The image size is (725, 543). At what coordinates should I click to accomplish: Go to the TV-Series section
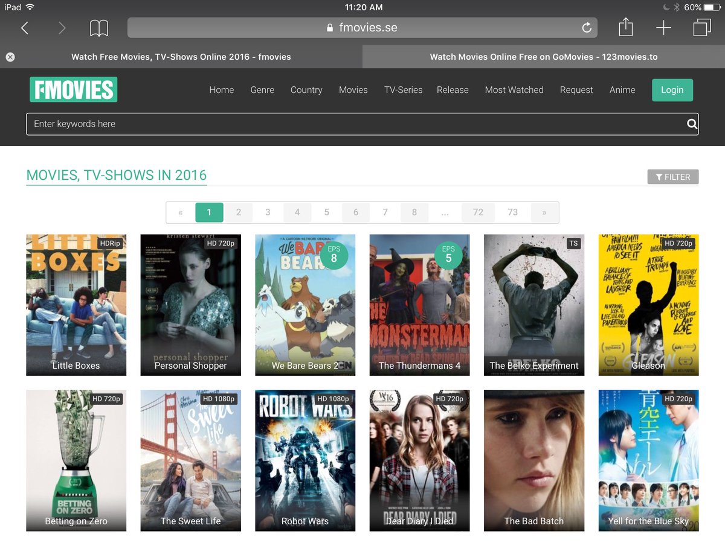tap(404, 90)
